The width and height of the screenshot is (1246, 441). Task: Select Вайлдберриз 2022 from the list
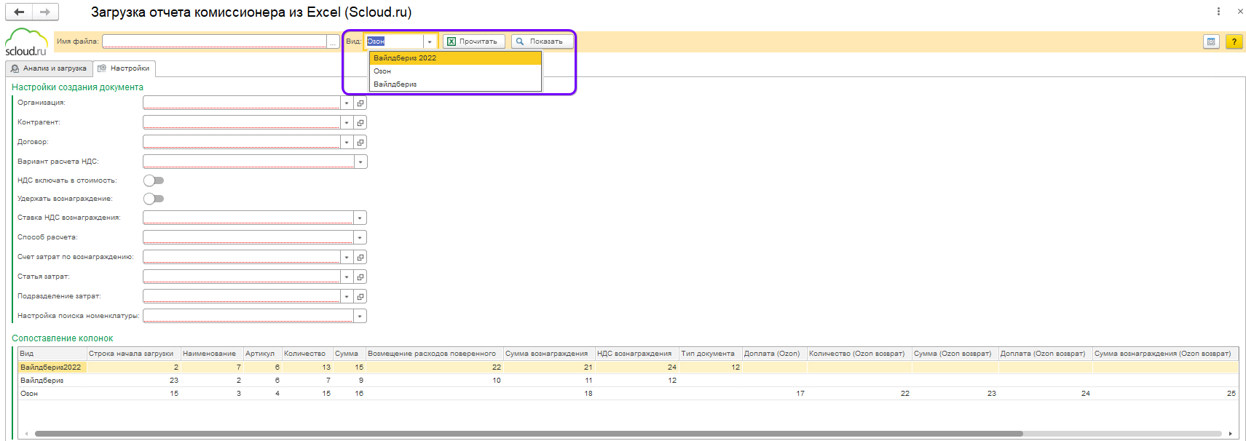click(x=455, y=58)
